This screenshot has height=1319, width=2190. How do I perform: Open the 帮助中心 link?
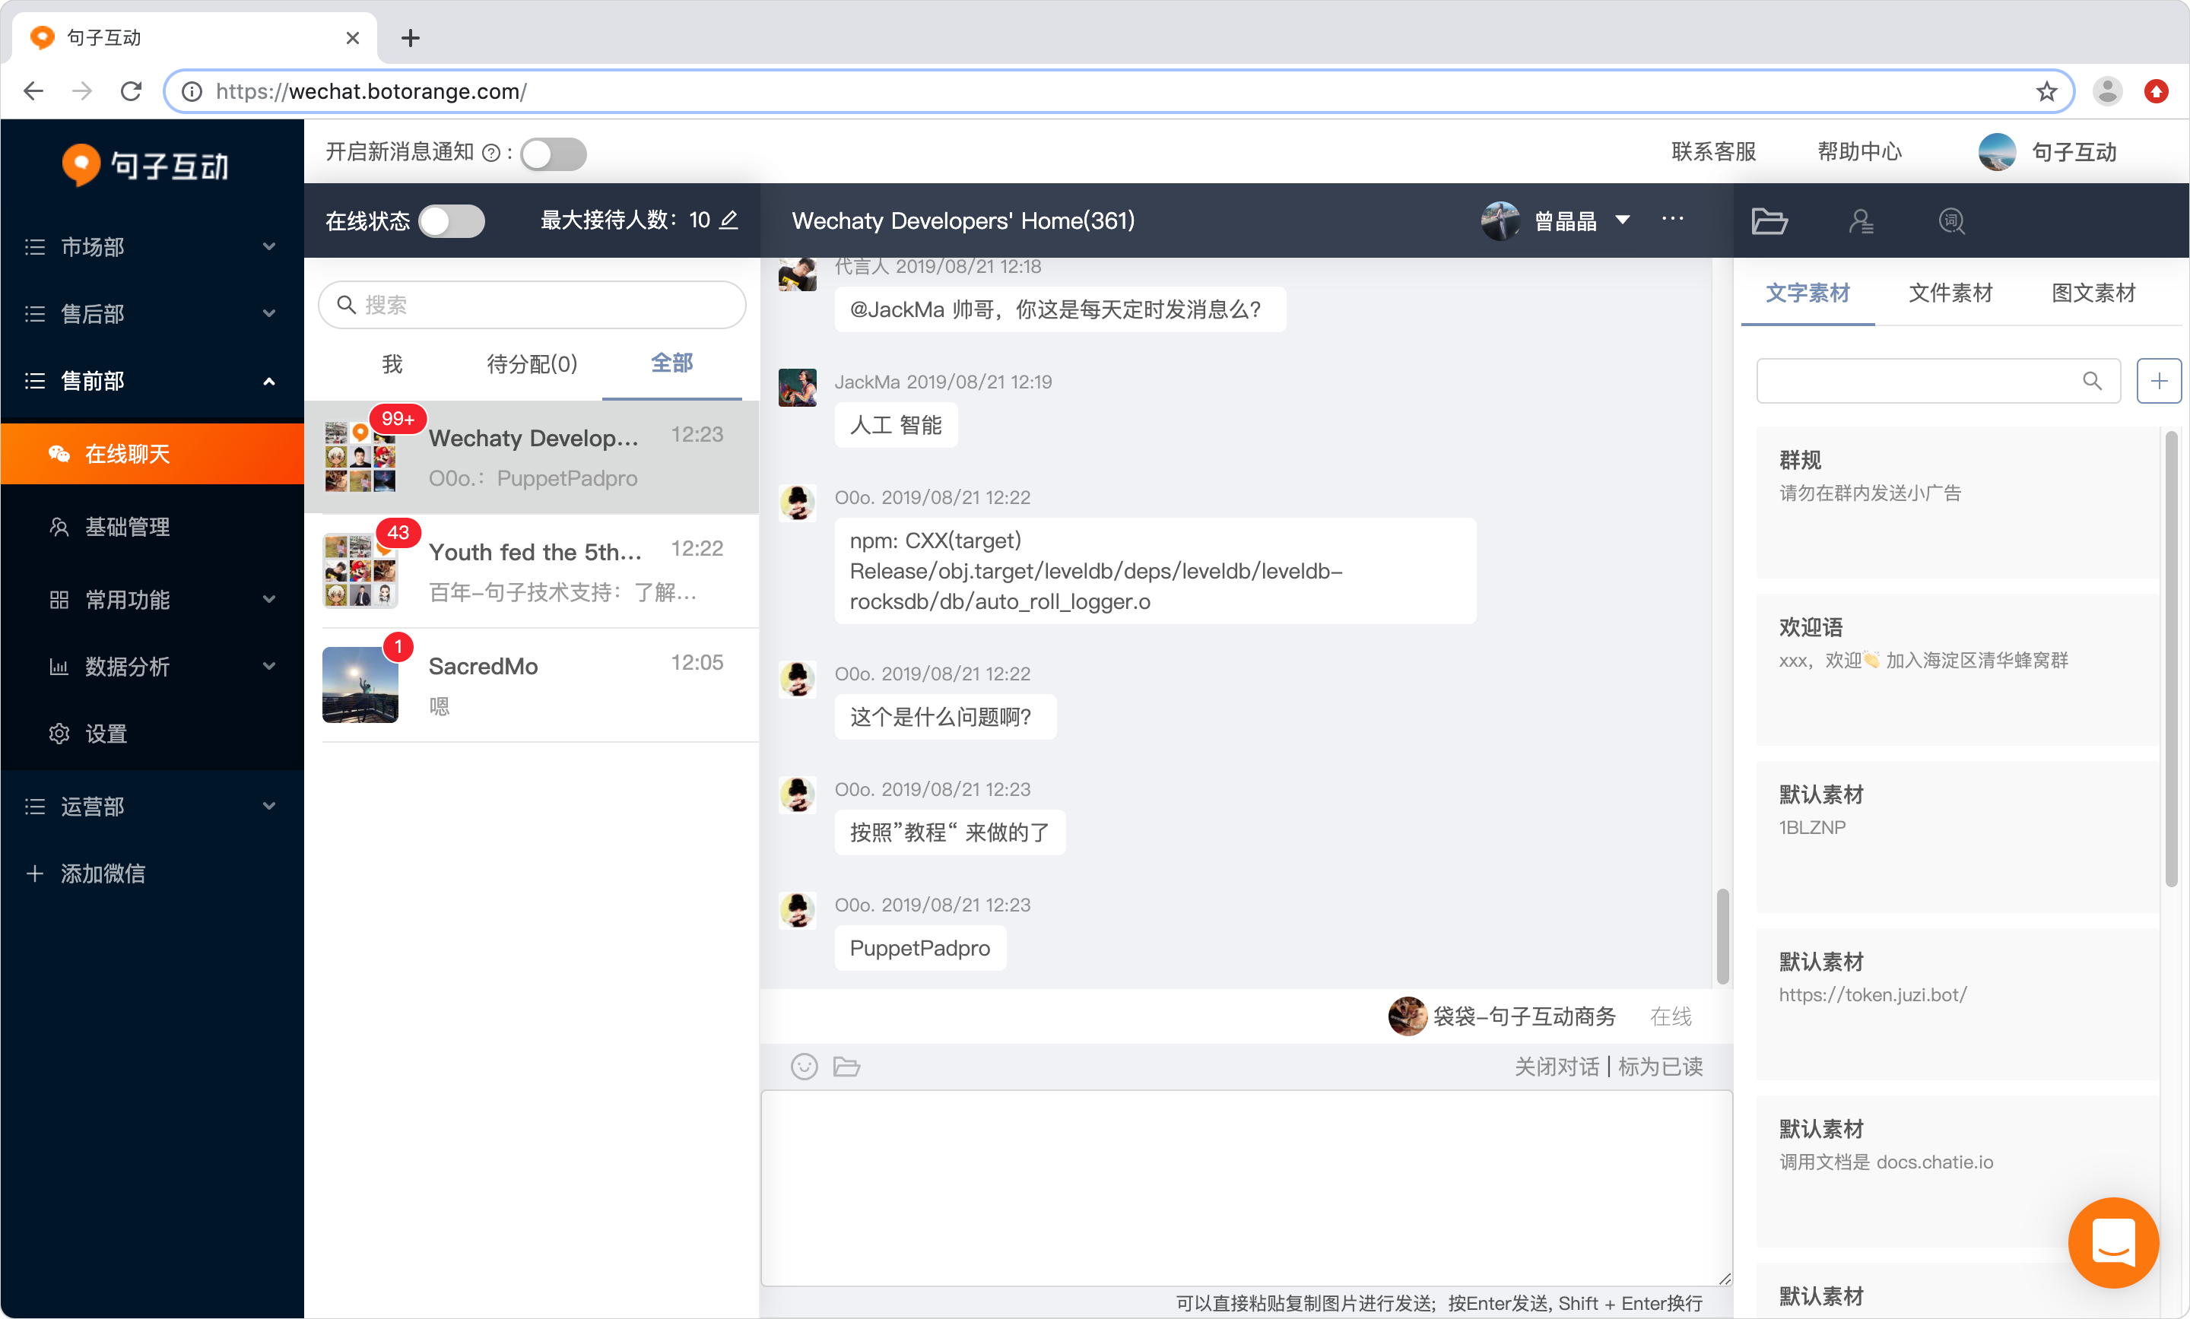1859,151
